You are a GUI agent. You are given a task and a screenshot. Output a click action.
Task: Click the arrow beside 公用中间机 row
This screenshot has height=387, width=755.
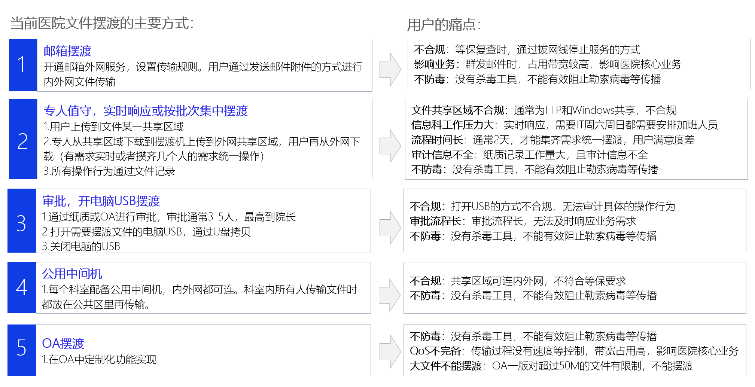click(x=390, y=295)
